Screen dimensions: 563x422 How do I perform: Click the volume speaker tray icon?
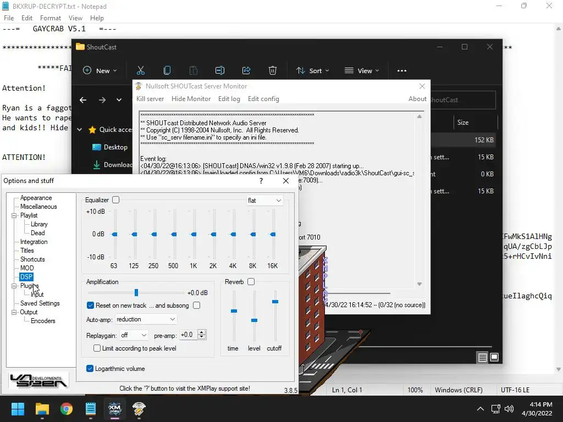(x=509, y=409)
